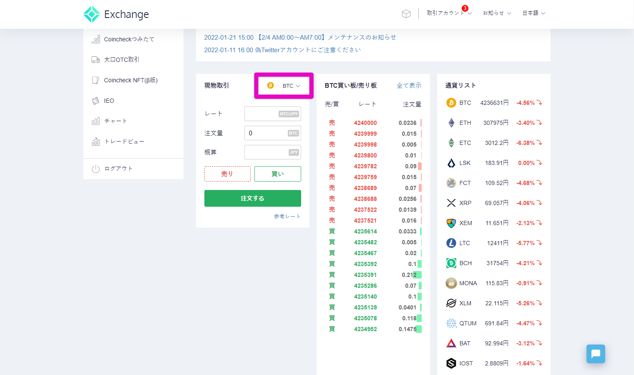The height and width of the screenshot is (375, 634).
Task: Click the 注文する order button
Action: click(252, 198)
